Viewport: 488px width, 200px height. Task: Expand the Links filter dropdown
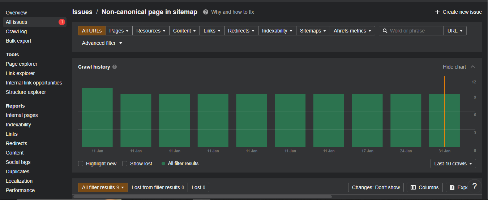pos(212,31)
